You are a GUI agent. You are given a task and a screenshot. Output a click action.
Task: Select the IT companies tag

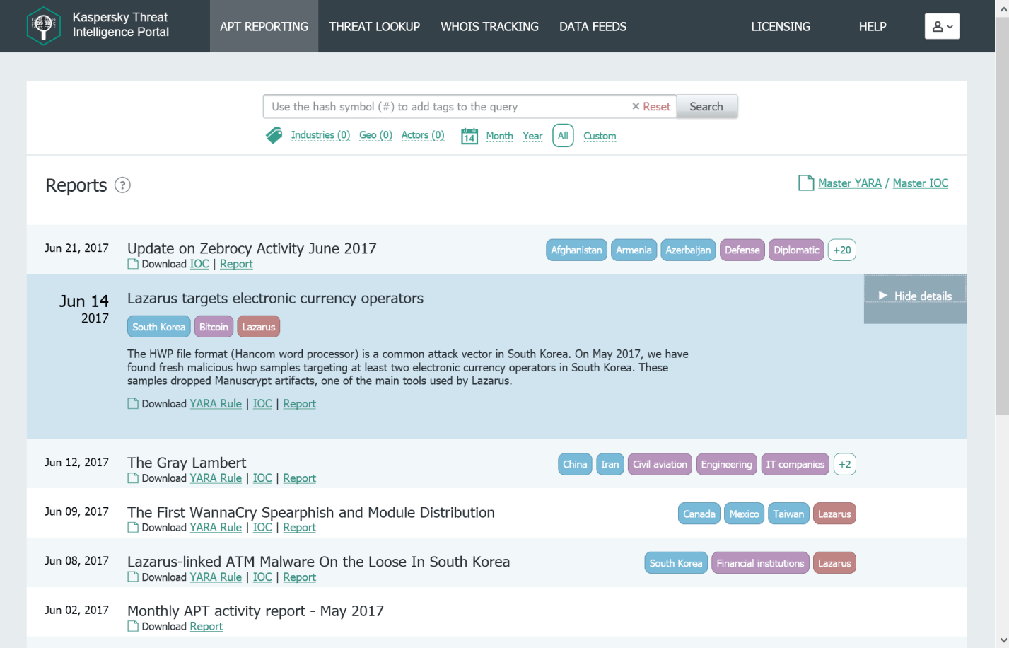click(795, 464)
